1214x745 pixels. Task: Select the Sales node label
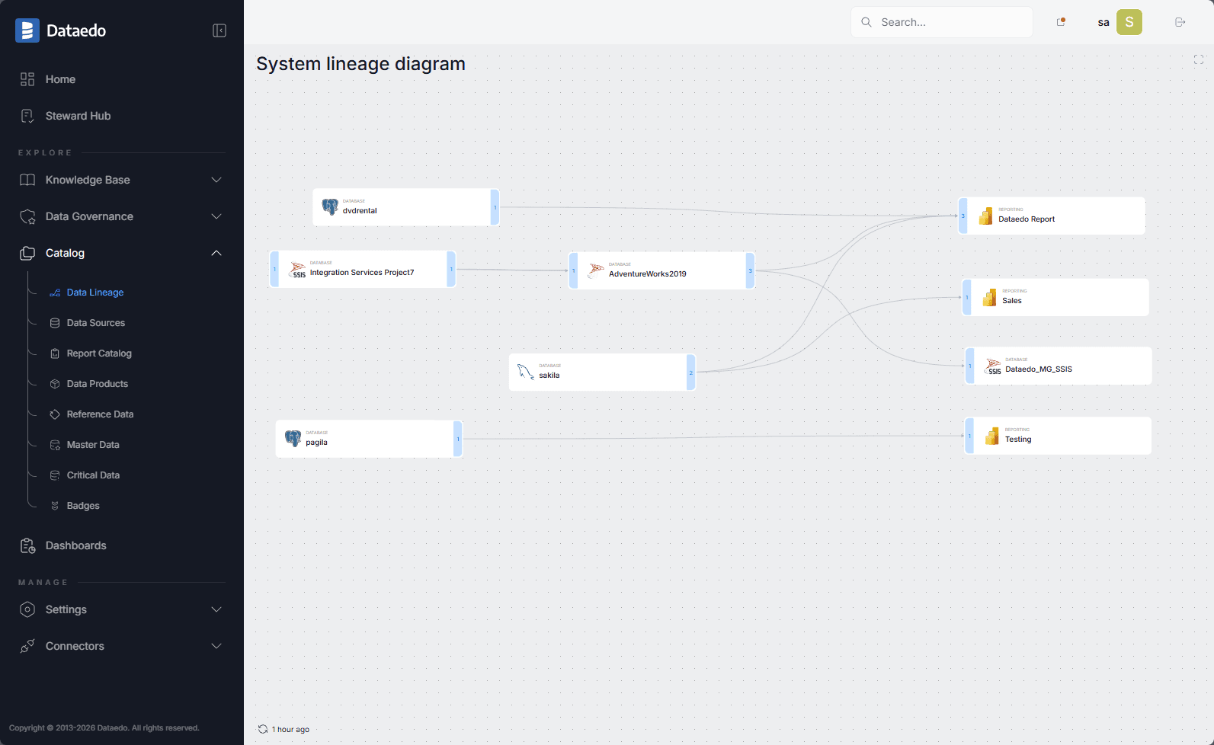pos(1012,301)
